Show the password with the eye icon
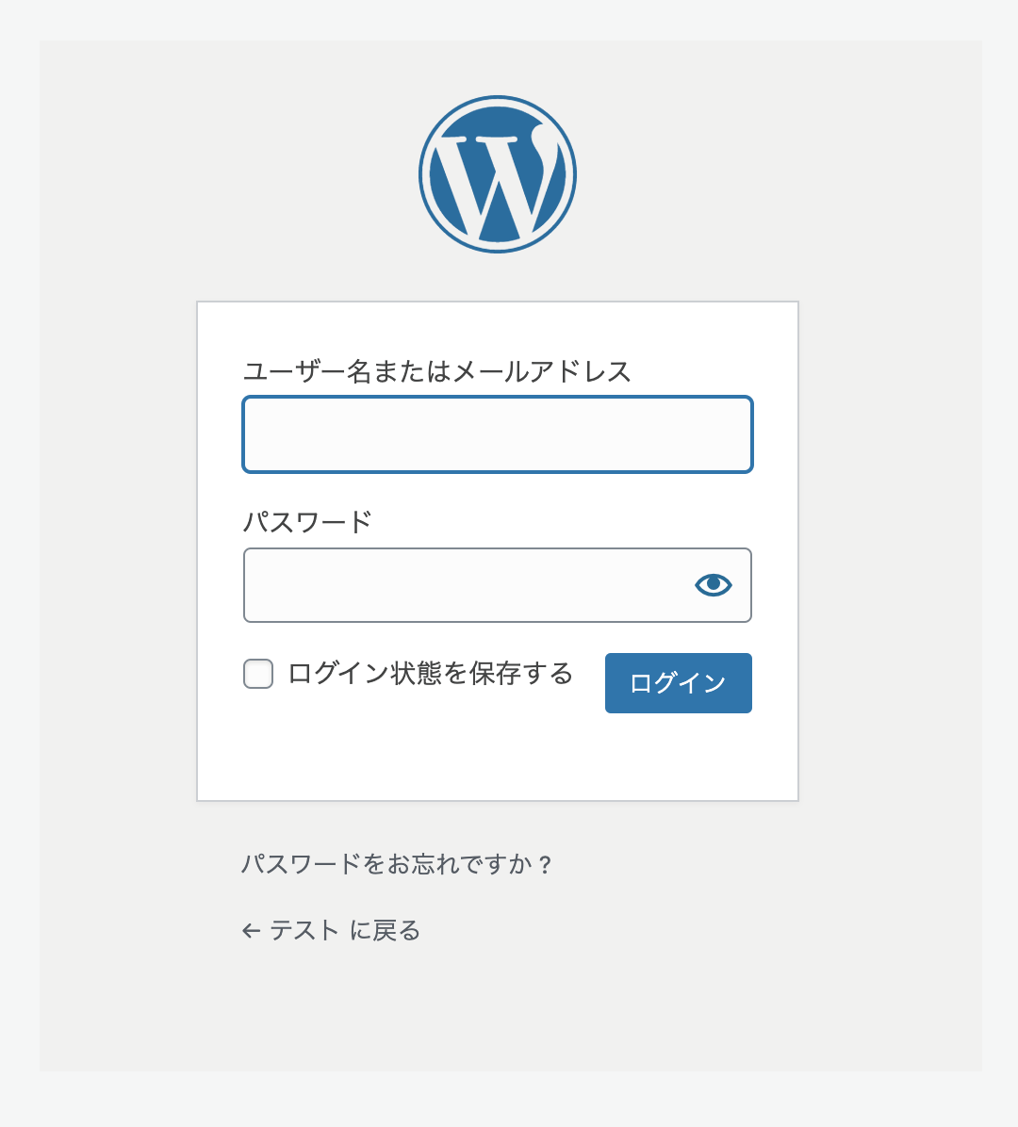Viewport: 1018px width, 1127px height. tap(714, 585)
